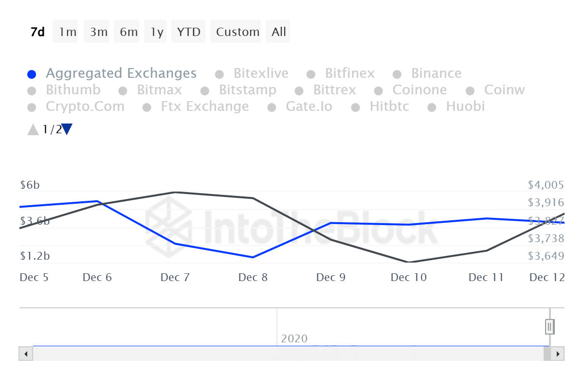
Task: Click the All range button
Action: [x=279, y=32]
